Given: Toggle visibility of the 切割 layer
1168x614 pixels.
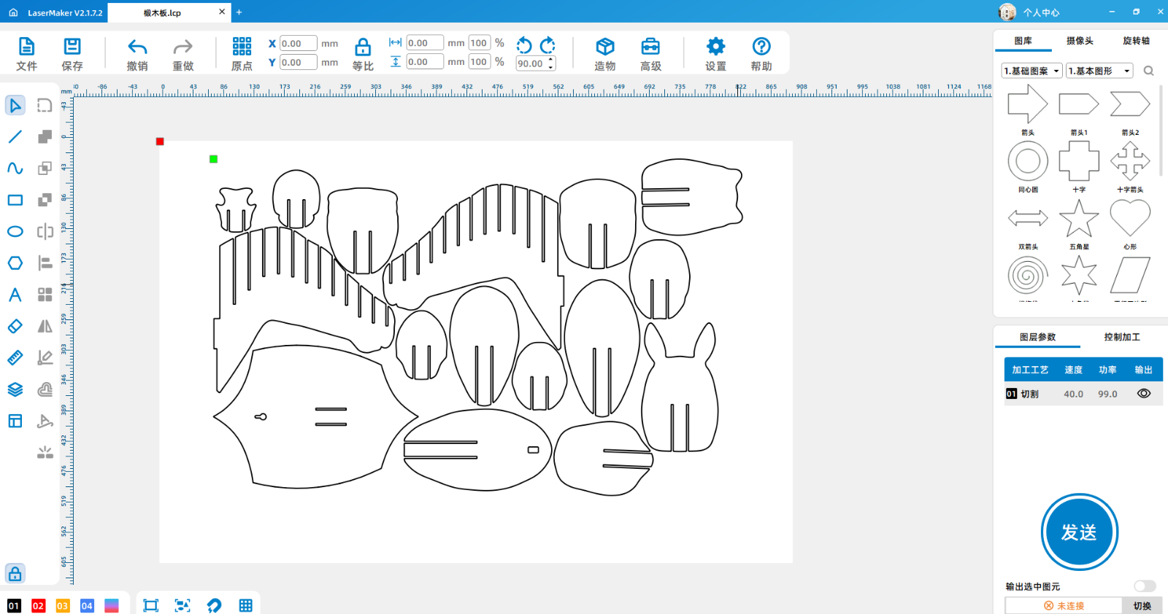Looking at the screenshot, I should (1144, 394).
